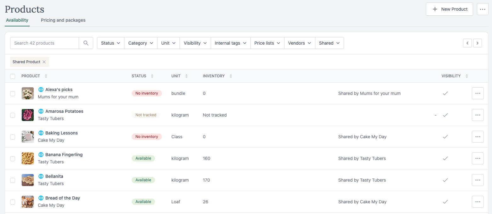Screen dimensions: 492x214
Task: Expand the Status filter dropdown
Action: 111,43
